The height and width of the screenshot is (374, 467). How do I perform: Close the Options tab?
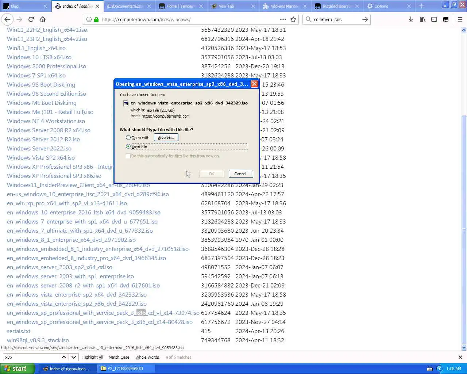click(409, 6)
